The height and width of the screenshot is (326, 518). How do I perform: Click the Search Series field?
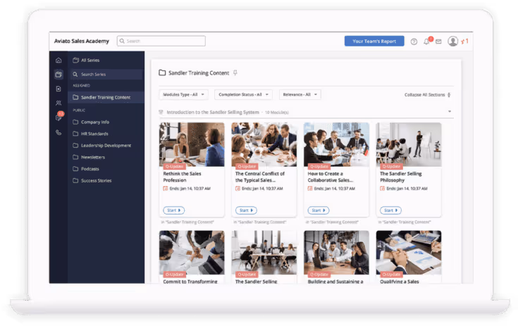(106, 74)
